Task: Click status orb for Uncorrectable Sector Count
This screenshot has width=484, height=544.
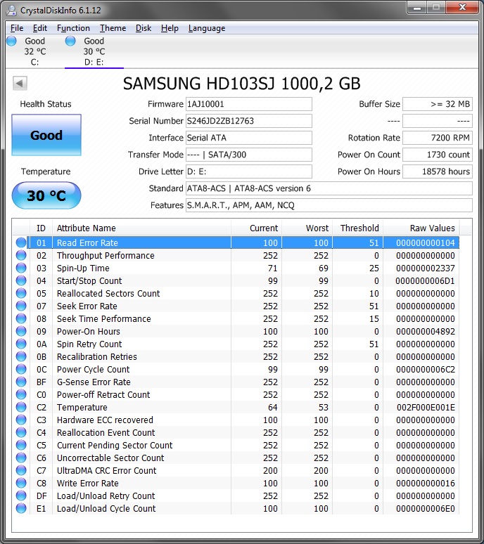Action: pos(21,458)
